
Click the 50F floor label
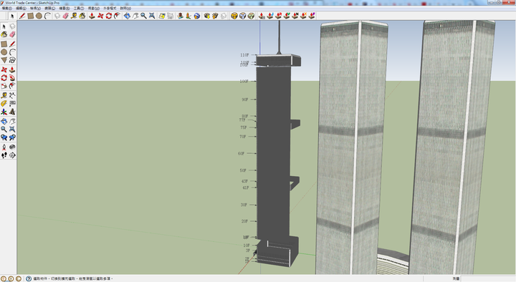(x=243, y=170)
